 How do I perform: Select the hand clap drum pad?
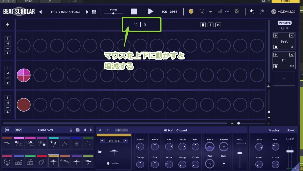(x=42, y=161)
